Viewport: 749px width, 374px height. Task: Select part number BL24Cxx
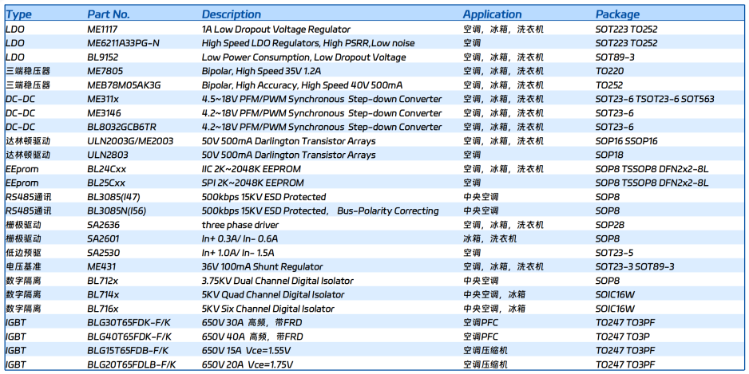(x=106, y=169)
